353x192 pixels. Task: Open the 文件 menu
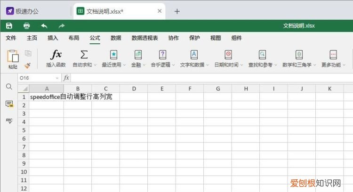[11, 38]
